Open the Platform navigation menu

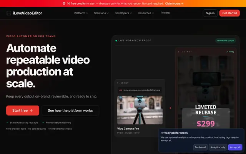coord(81,13)
